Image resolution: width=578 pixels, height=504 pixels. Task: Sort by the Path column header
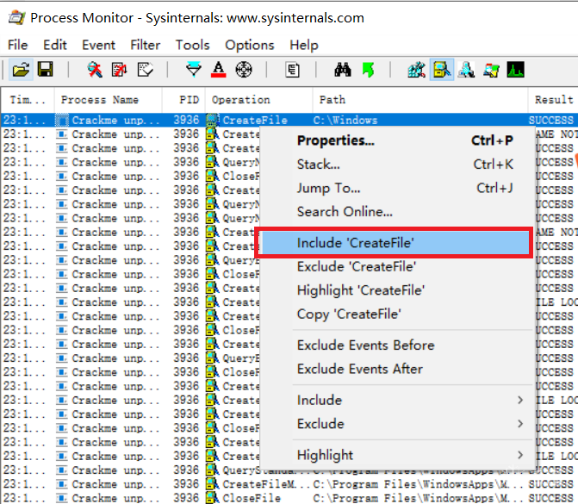(x=420, y=100)
